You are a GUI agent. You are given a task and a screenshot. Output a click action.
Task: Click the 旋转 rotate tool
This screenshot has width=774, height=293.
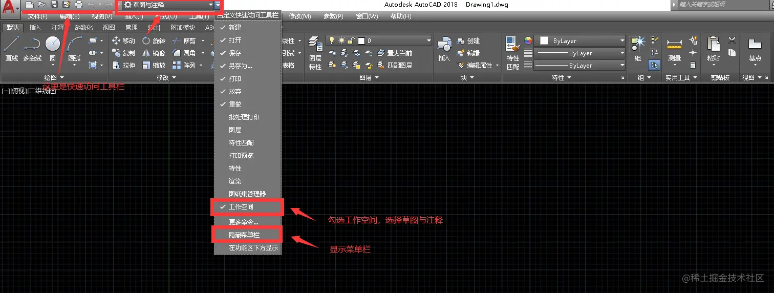[154, 40]
